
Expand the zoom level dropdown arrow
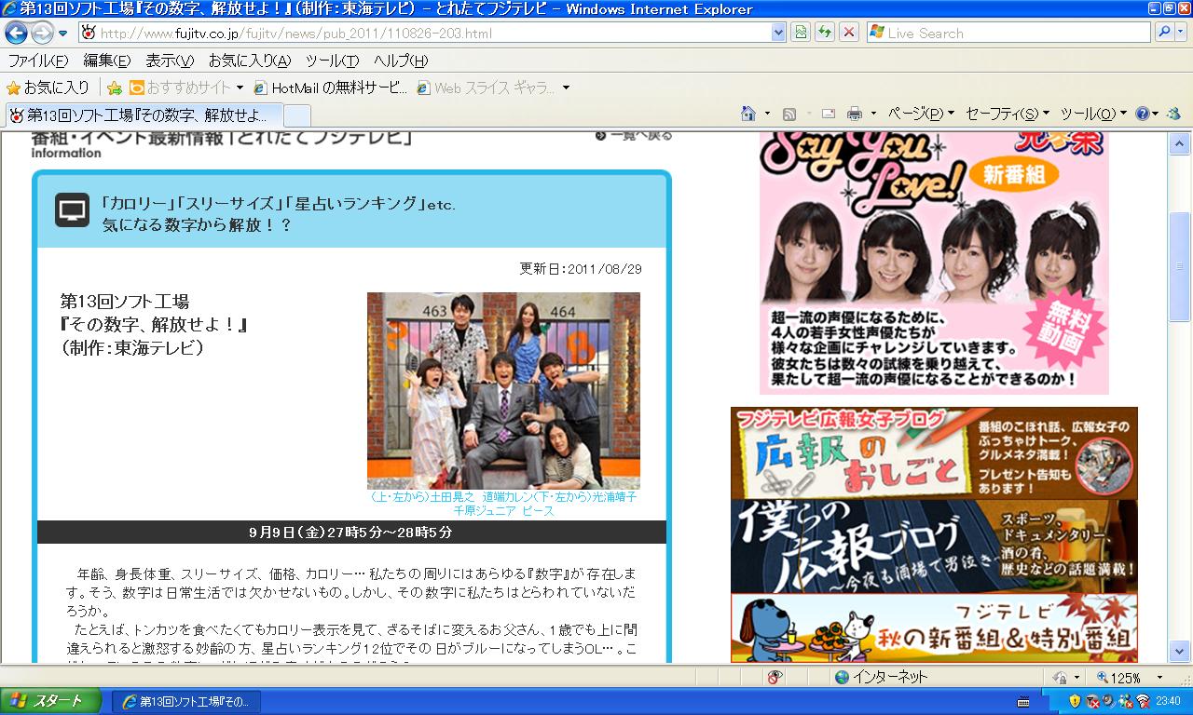pyautogui.click(x=1160, y=678)
